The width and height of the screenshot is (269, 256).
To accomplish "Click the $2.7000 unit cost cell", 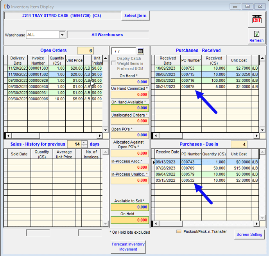I will pyautogui.click(x=239, y=68).
